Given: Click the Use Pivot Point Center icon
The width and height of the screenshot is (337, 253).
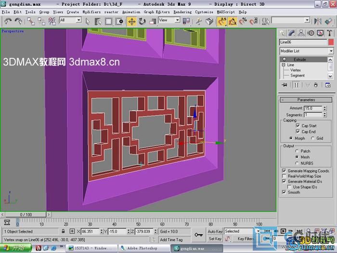Looking at the screenshot, I should tap(186, 21).
